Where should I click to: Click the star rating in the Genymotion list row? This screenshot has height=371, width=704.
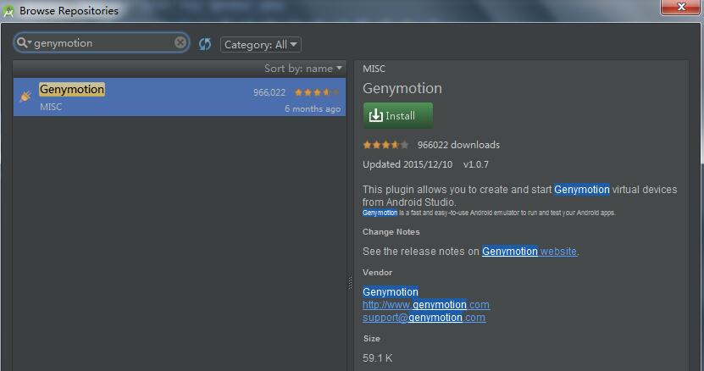(317, 92)
